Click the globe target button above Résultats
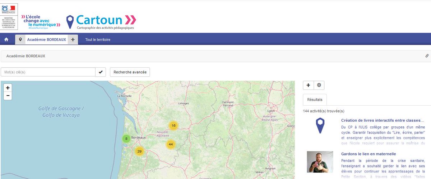 coord(319,85)
